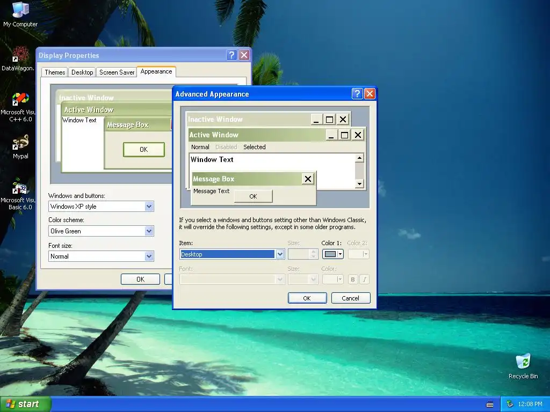Screen dimensions: 550x412
Task: Switch to the Desktop tab
Action: coord(82,72)
